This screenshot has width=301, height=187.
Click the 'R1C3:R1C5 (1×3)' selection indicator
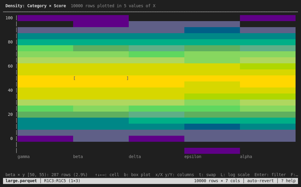62,181
